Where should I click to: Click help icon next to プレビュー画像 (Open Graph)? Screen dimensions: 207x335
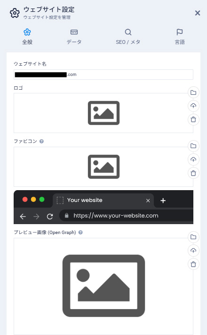point(80,233)
